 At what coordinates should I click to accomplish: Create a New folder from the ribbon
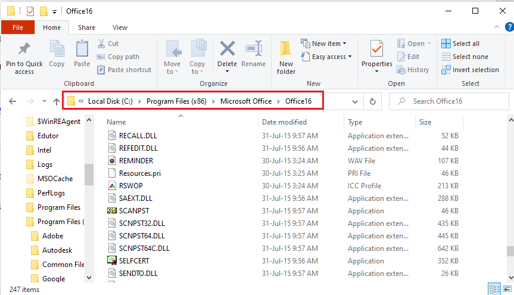tap(286, 57)
